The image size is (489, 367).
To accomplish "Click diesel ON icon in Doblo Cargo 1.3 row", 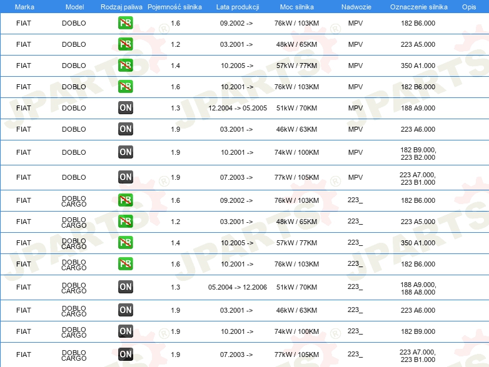I will [125, 286].
